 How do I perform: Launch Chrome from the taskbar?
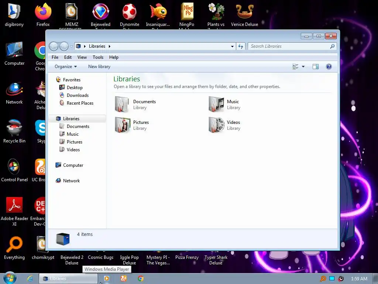[141, 278]
